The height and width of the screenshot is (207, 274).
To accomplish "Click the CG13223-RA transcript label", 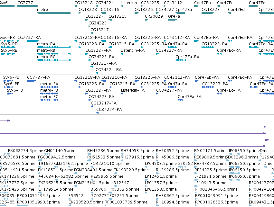I will coord(214,44).
